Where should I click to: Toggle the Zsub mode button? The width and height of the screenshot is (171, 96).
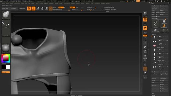tap(77, 7)
